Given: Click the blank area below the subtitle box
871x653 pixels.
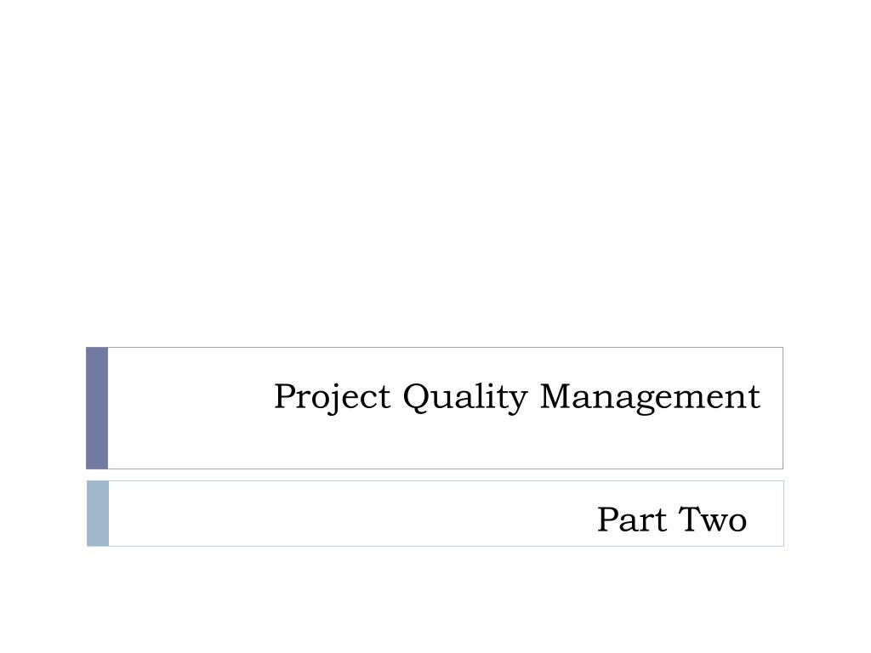Looking at the screenshot, I should (435, 599).
